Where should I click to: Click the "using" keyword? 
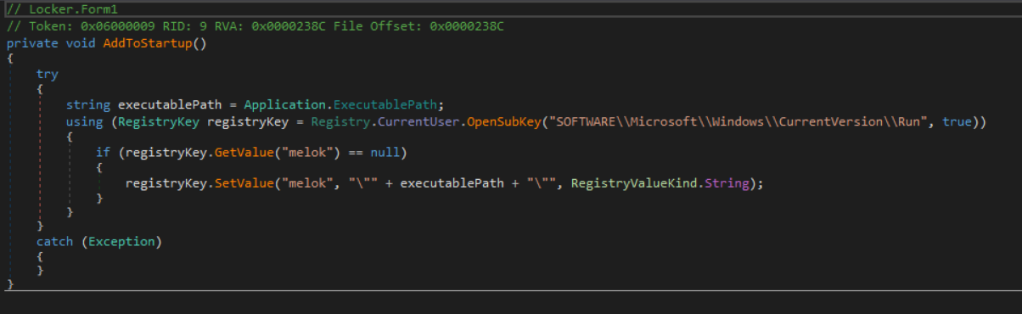coord(85,121)
